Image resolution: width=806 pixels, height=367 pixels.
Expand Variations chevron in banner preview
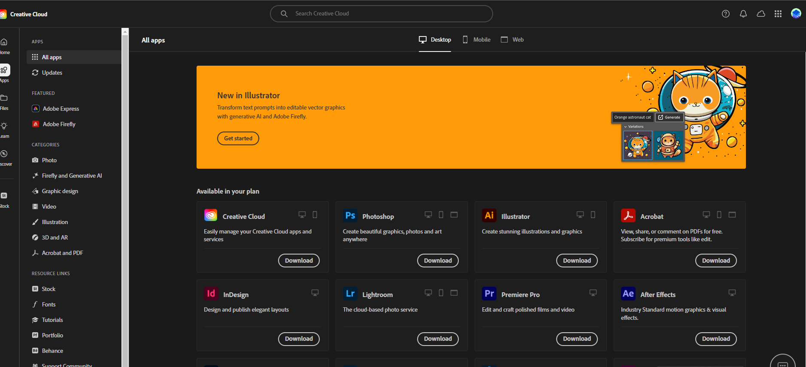click(x=626, y=127)
